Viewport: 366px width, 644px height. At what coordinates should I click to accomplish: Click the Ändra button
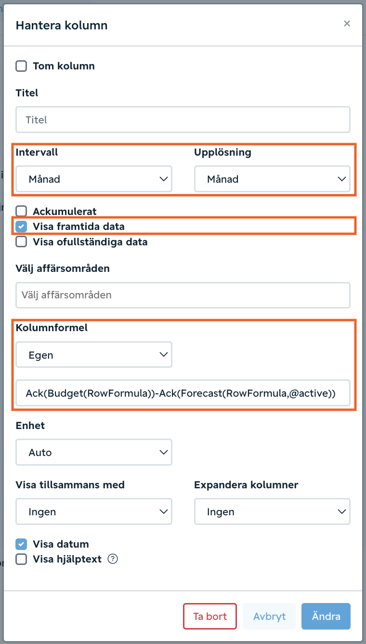(326, 616)
